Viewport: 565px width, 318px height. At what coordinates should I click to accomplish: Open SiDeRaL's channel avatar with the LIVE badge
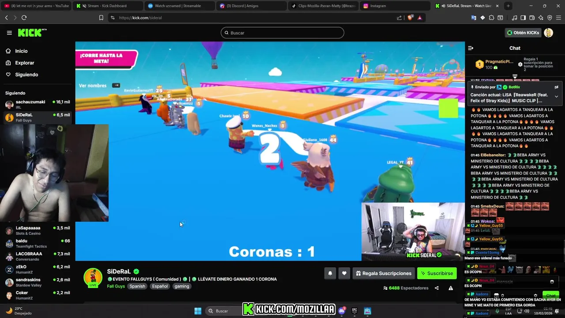pos(93,278)
